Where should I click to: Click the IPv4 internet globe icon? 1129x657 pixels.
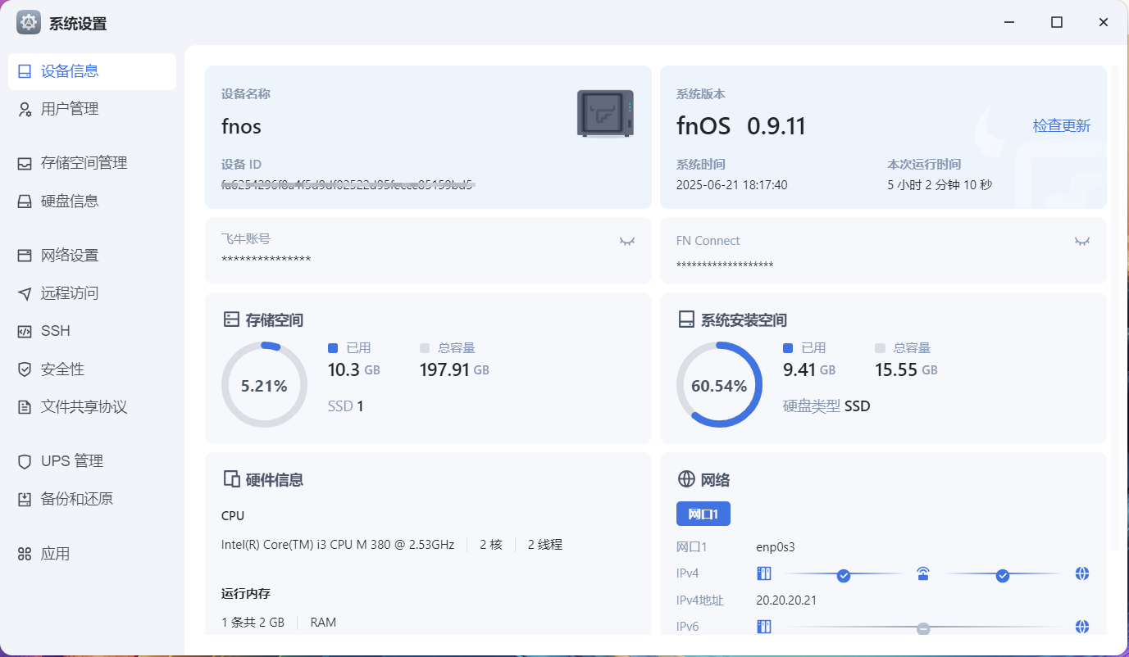coord(1082,573)
